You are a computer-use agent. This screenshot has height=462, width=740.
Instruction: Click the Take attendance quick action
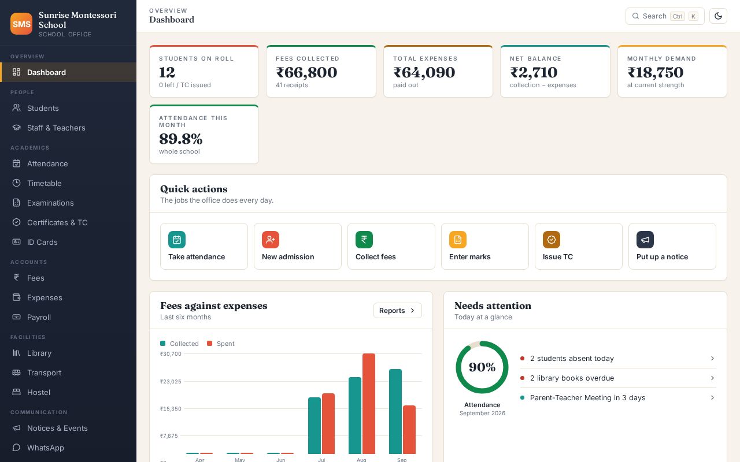click(204, 246)
